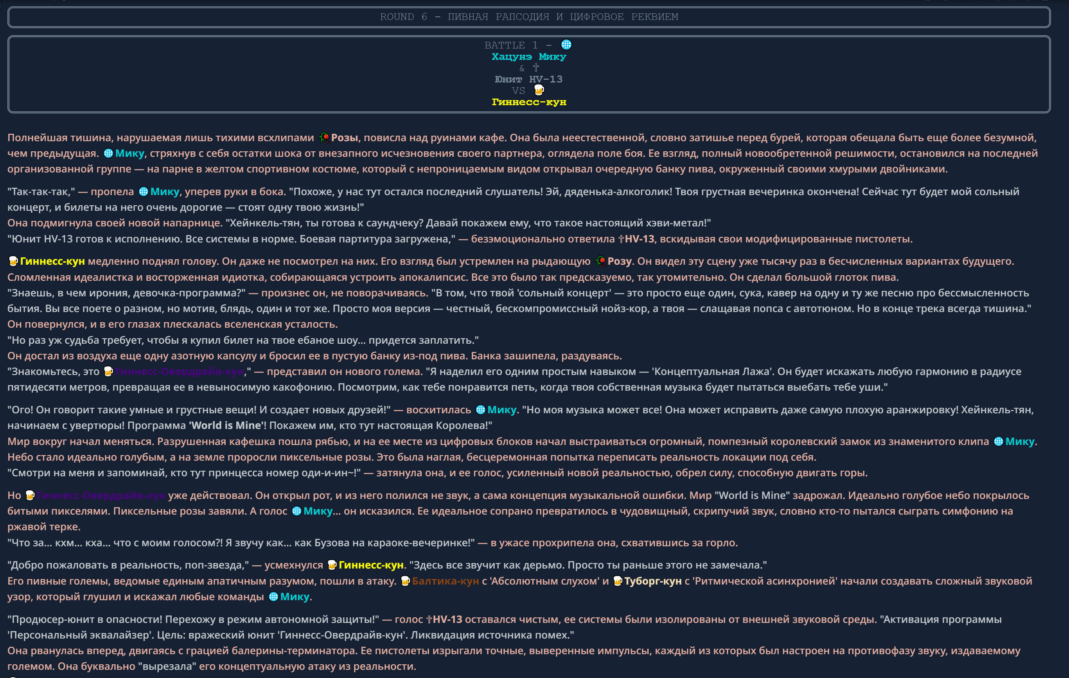The image size is (1069, 678).
Task: Click 'Гиннесс-кун' after 'усмехнулся'
Action: tap(371, 565)
